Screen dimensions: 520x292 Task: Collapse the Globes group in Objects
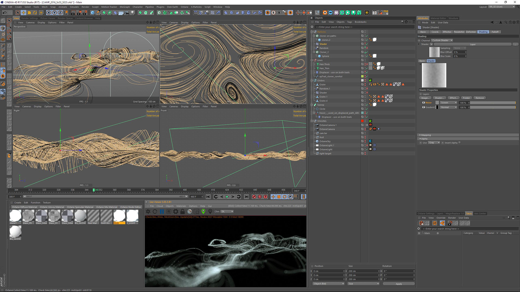click(x=312, y=80)
